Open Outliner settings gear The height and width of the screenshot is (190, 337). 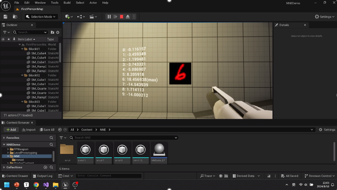tap(58, 32)
